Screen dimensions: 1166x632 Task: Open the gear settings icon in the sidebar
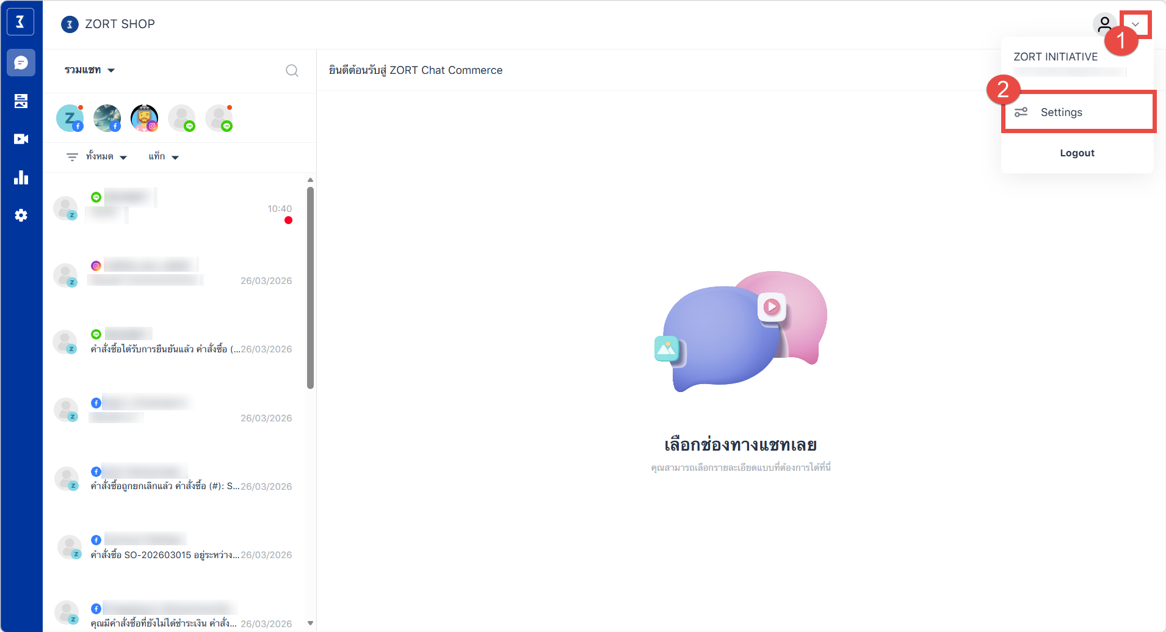(x=21, y=216)
